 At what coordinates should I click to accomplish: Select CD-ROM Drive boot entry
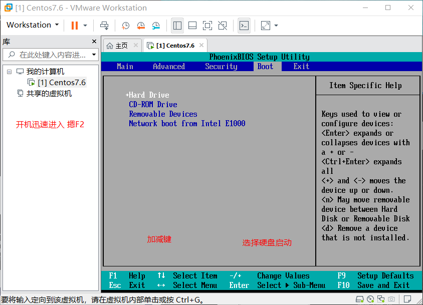coord(153,104)
